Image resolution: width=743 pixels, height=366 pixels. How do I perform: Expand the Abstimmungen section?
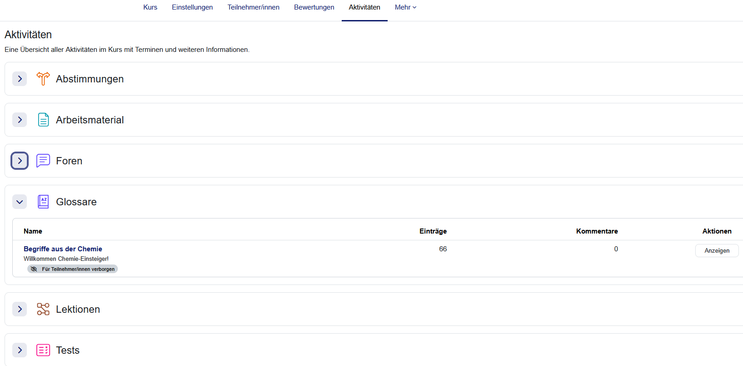tap(20, 79)
